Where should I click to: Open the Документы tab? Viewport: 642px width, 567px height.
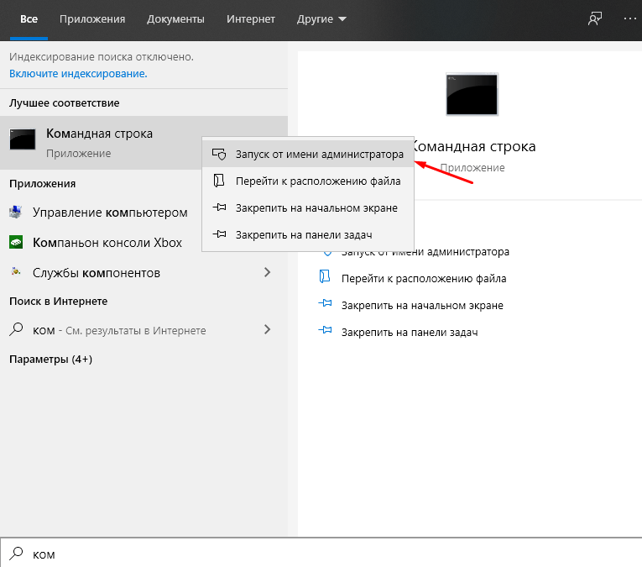175,19
